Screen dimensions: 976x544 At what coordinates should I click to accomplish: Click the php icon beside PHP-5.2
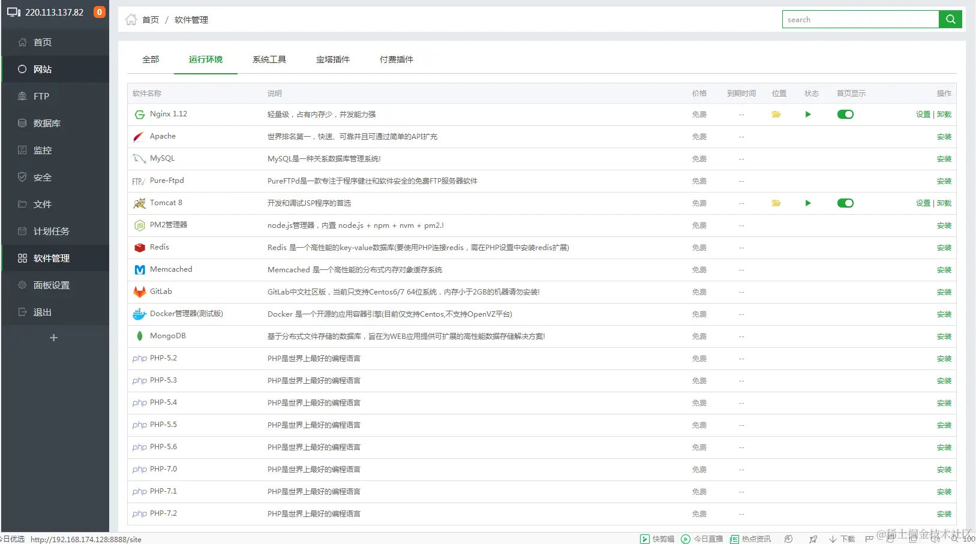coord(140,359)
